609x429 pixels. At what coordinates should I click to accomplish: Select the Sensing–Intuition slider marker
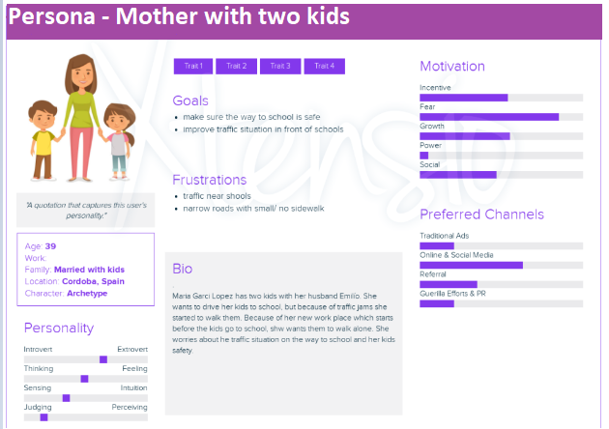click(66, 398)
